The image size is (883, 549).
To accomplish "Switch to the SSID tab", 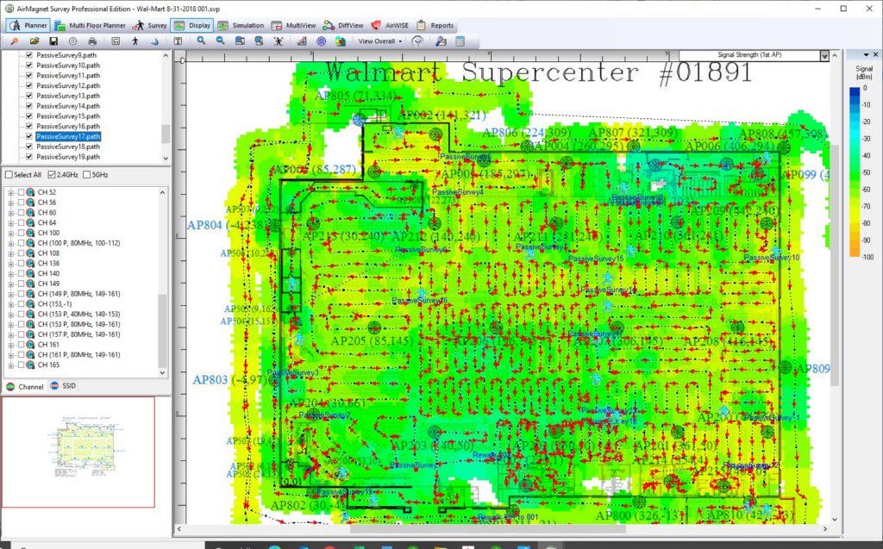I will click(63, 386).
